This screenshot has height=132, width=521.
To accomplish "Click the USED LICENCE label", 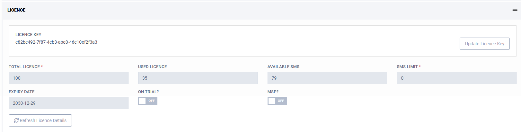I will click(x=152, y=66).
